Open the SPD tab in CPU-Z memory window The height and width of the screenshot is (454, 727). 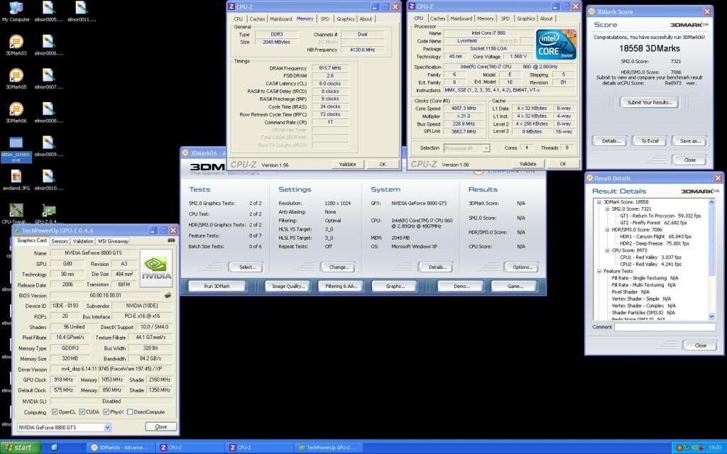click(324, 19)
